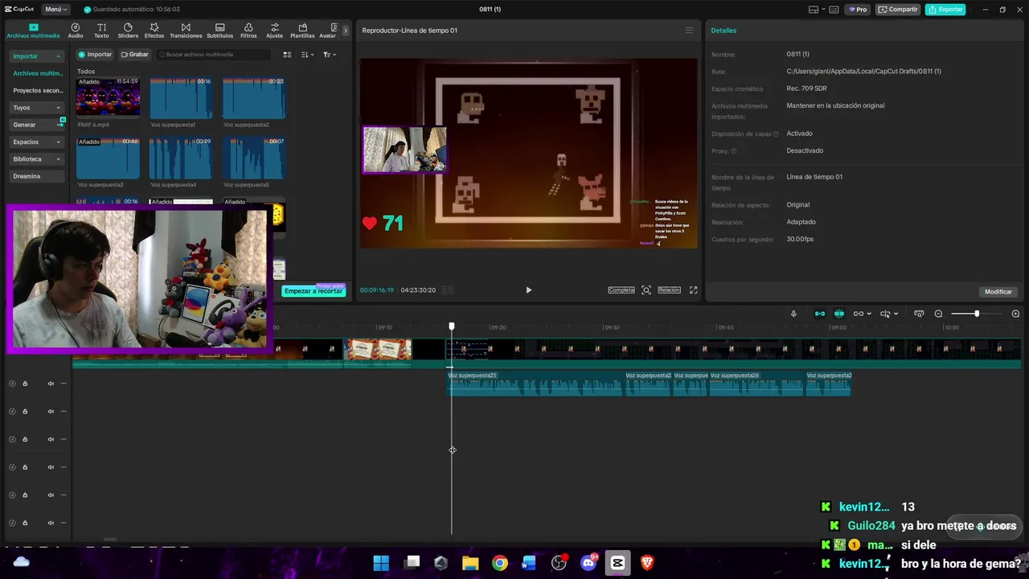1029x579 pixels.
Task: Open File Explorer from the taskbar
Action: tap(470, 563)
